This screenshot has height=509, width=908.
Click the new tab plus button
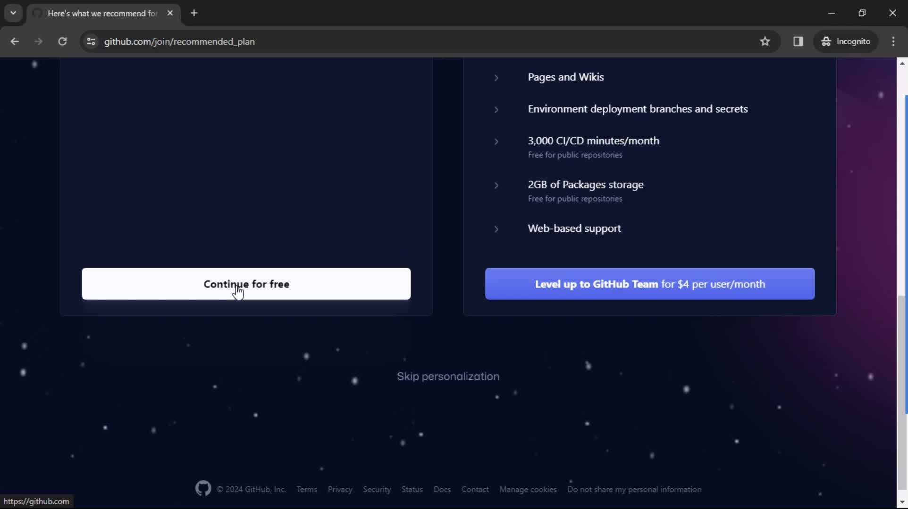(x=194, y=13)
